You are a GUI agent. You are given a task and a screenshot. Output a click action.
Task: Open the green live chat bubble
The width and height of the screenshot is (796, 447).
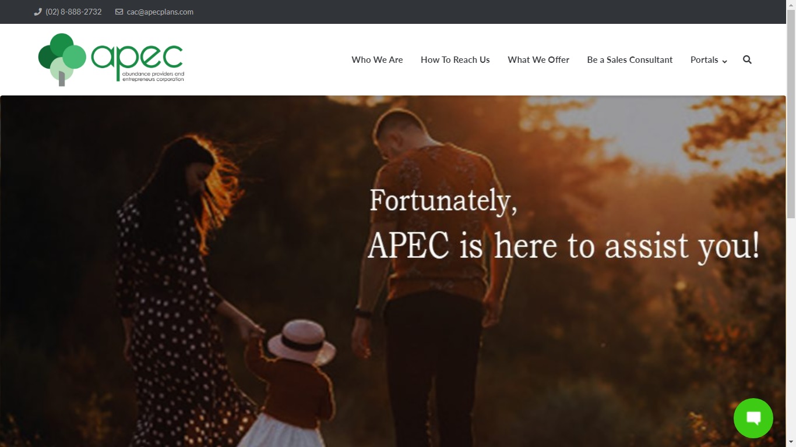click(x=753, y=418)
